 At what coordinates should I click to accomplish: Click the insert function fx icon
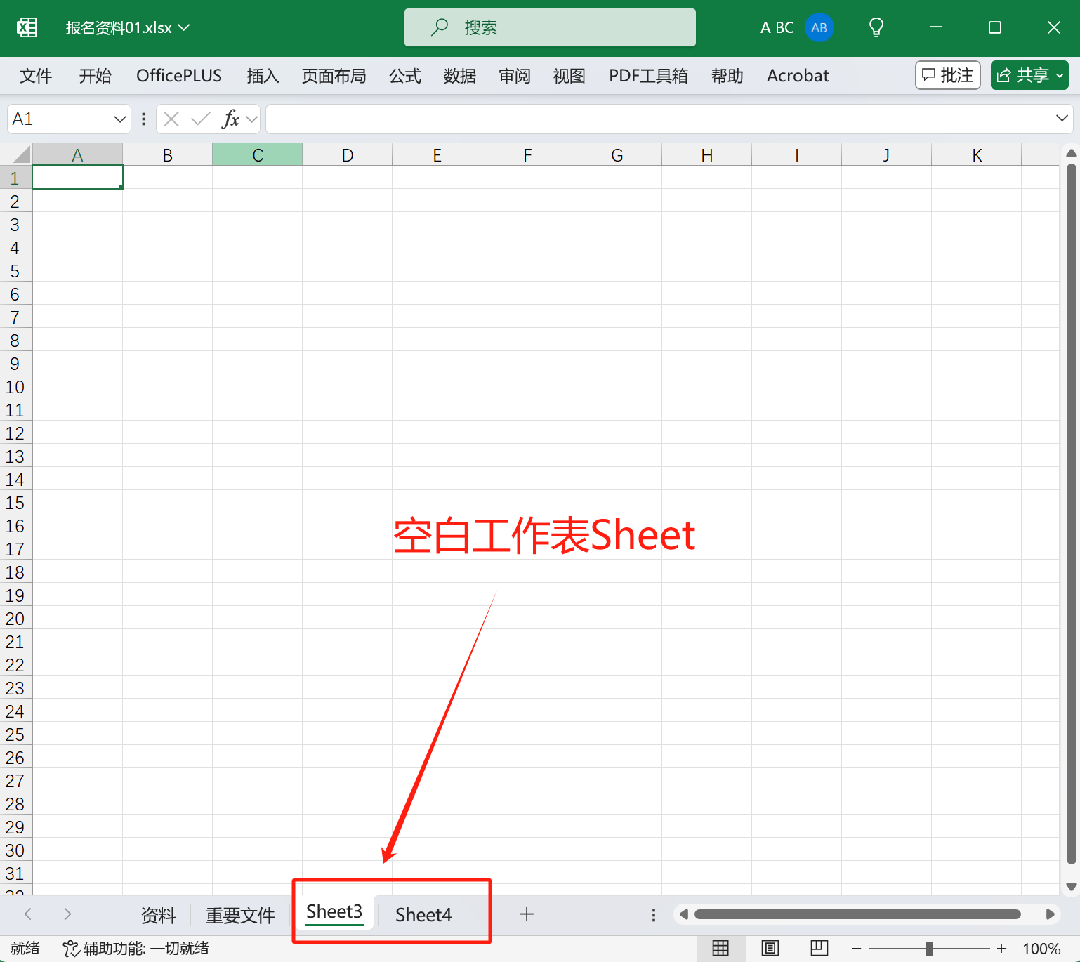point(230,119)
